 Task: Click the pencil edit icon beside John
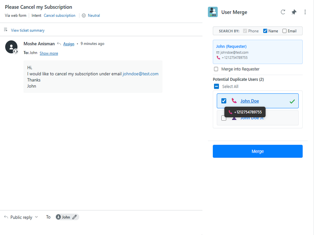75,217
